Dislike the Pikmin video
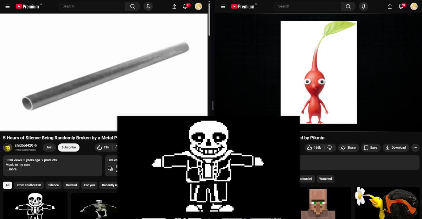Image resolution: width=422 pixels, height=219 pixels. [330, 148]
